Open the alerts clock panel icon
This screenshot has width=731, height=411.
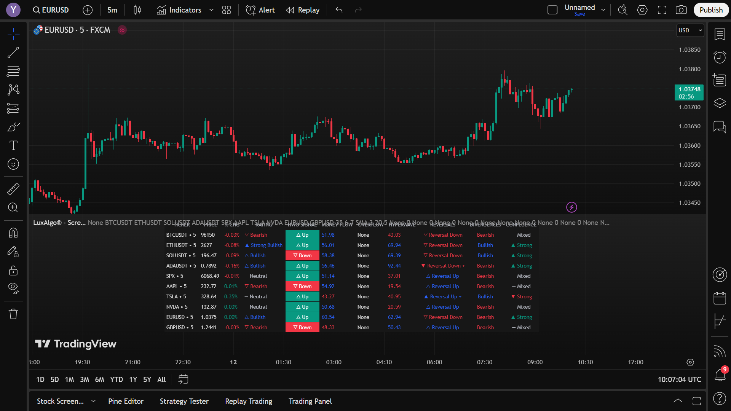(x=720, y=57)
